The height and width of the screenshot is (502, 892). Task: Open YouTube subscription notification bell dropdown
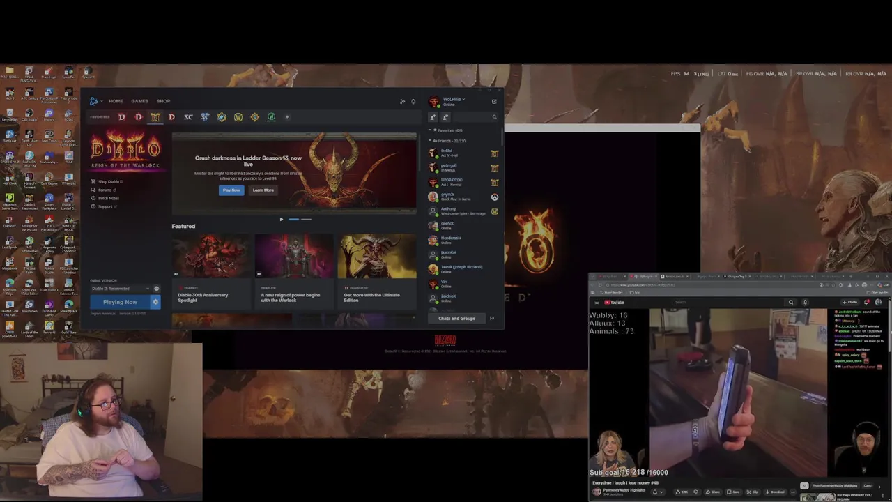click(658, 492)
